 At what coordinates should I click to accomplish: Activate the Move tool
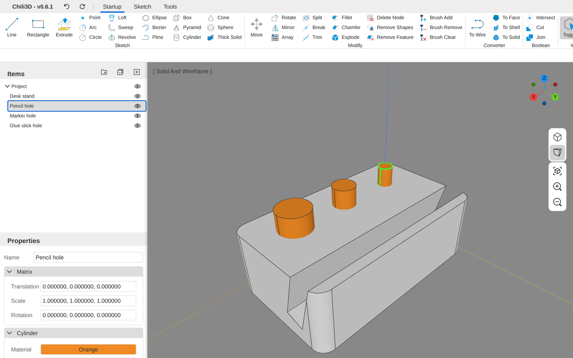click(257, 28)
